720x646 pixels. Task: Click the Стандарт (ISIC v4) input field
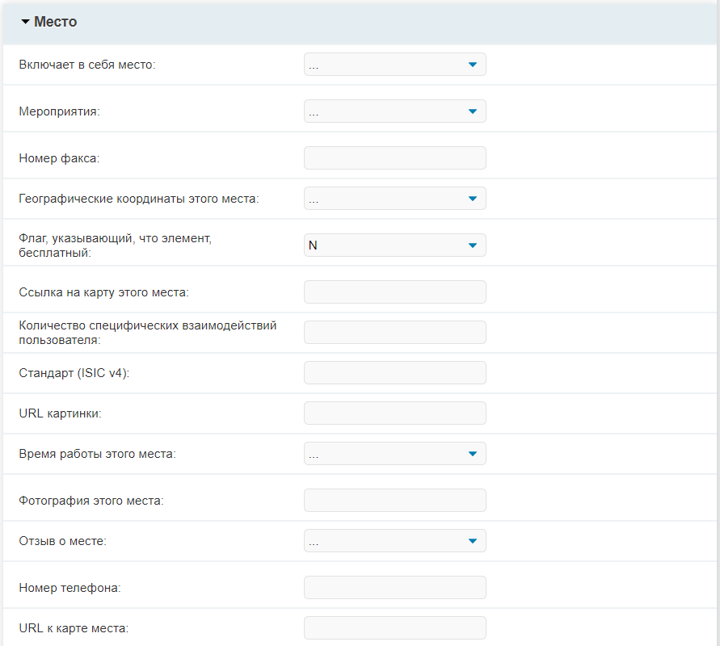[395, 372]
